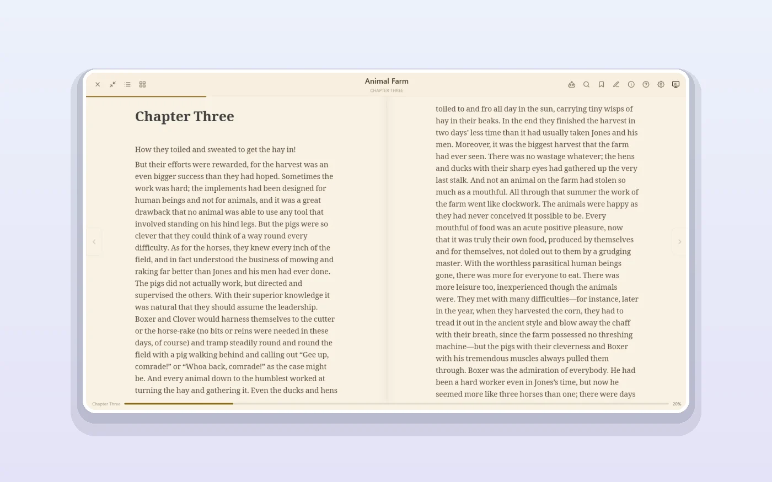The width and height of the screenshot is (772, 482).
Task: Close the book with the X icon
Action: (x=98, y=84)
